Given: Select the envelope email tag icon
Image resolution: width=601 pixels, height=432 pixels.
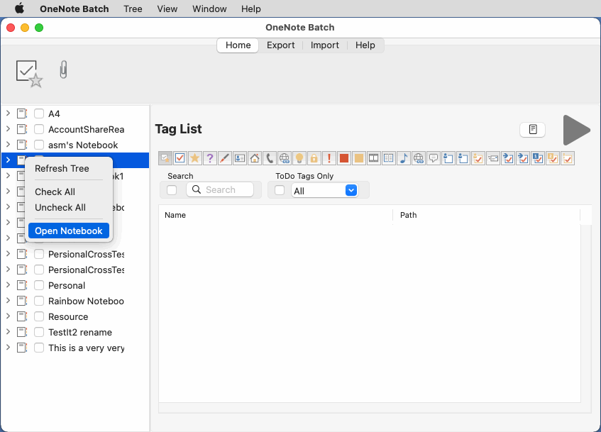Looking at the screenshot, I should pos(493,158).
